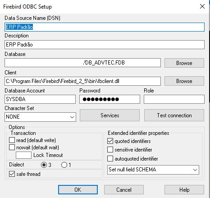Click the Test connection button
This screenshot has width=210, height=198.
[x=174, y=115]
